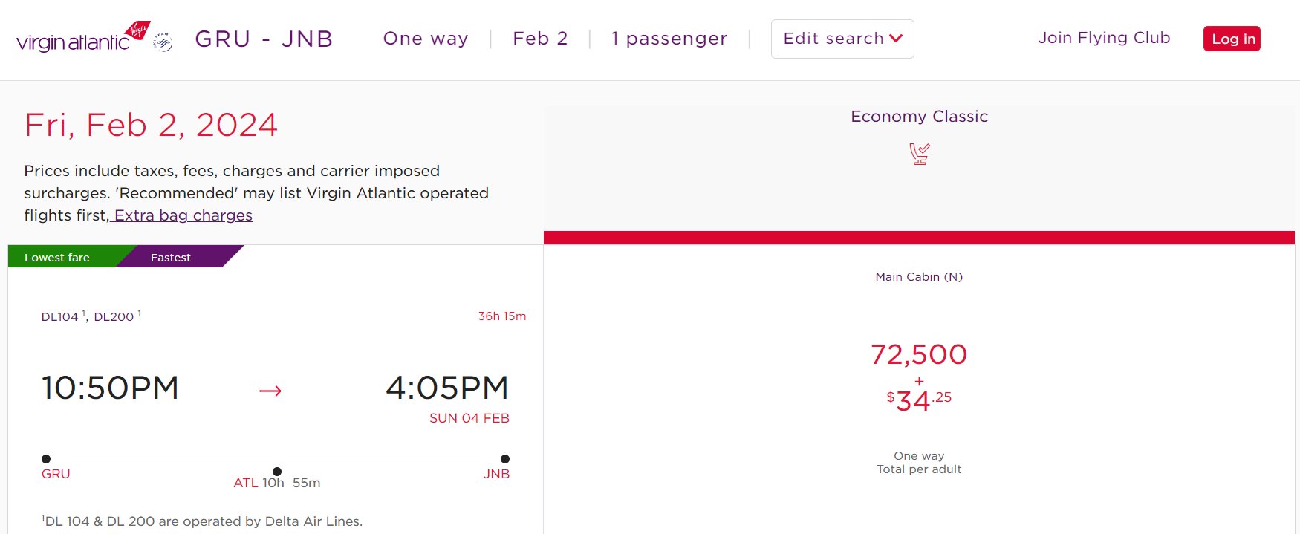Viewport: 1300px width, 534px height.
Task: Click the GRU origin dot on route line
Action: pos(46,459)
